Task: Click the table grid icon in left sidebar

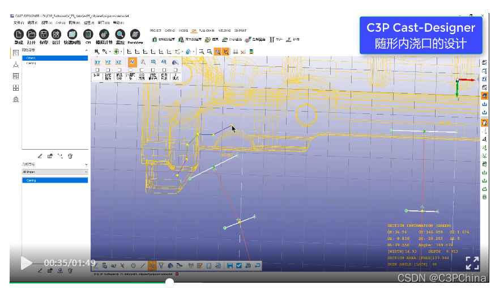Action: [16, 76]
